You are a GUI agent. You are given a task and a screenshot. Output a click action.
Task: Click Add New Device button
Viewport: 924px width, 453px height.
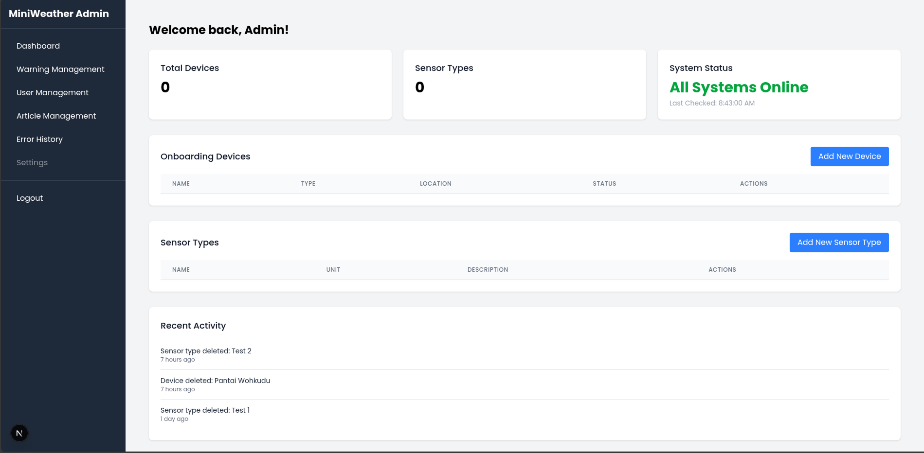(850, 157)
